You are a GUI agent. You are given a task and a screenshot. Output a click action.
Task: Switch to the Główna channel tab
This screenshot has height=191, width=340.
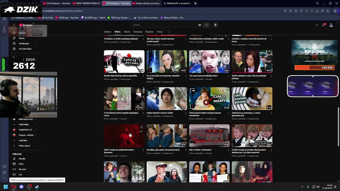tap(108, 32)
